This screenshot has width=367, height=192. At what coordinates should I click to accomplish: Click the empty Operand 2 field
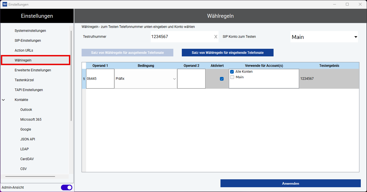pos(191,79)
